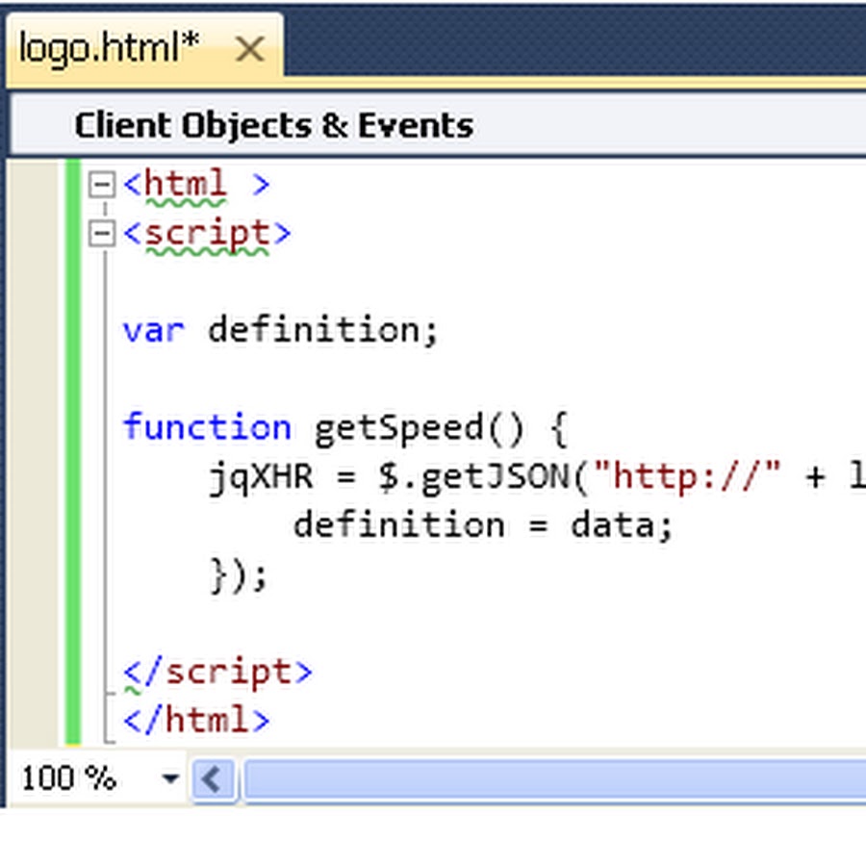This screenshot has height=866, width=866.
Task: Click the jqXHR variable name
Action: (x=261, y=477)
